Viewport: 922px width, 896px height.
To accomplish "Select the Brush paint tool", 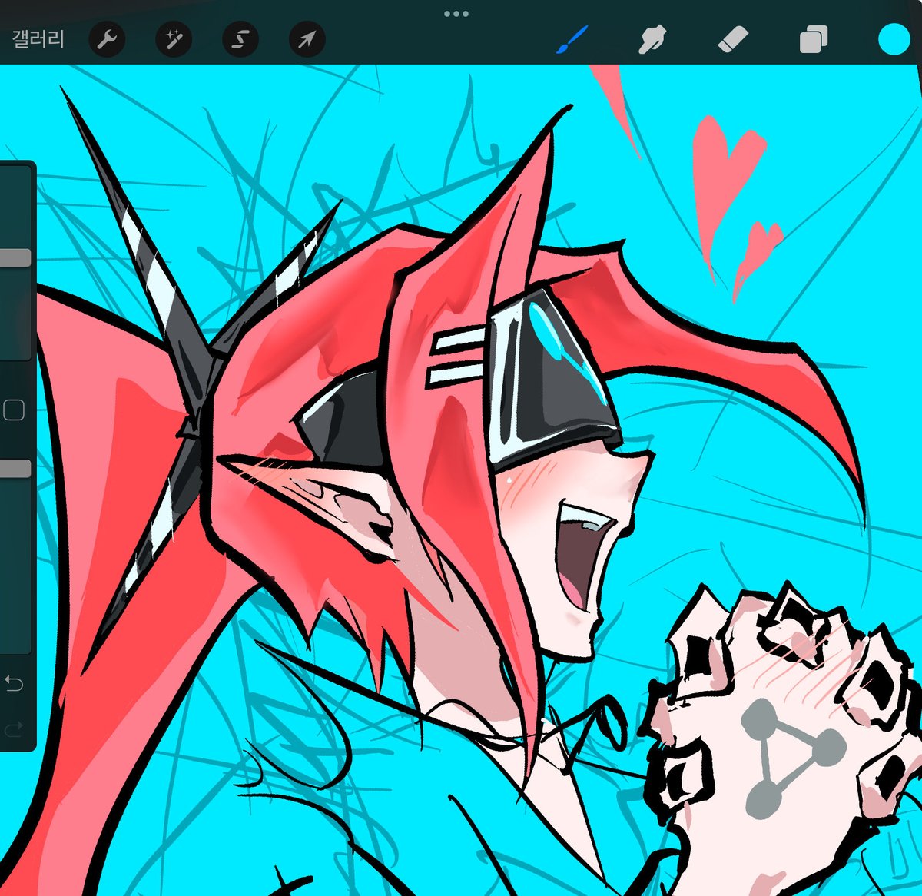I will [572, 39].
